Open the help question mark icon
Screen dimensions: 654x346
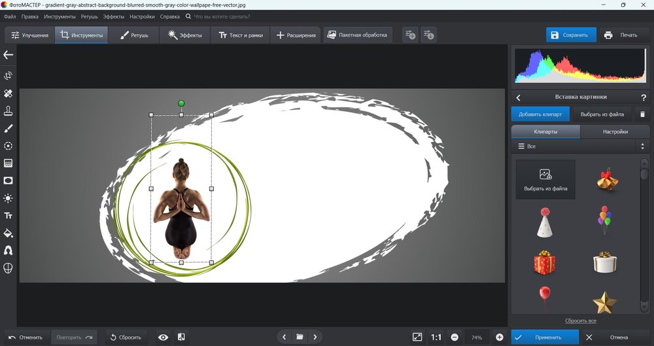[x=643, y=97]
